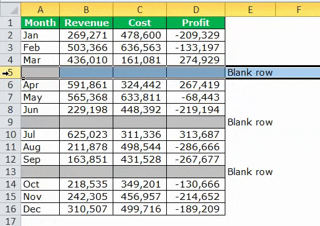Select the Nov cell
The width and height of the screenshot is (320, 226).
click(x=40, y=197)
